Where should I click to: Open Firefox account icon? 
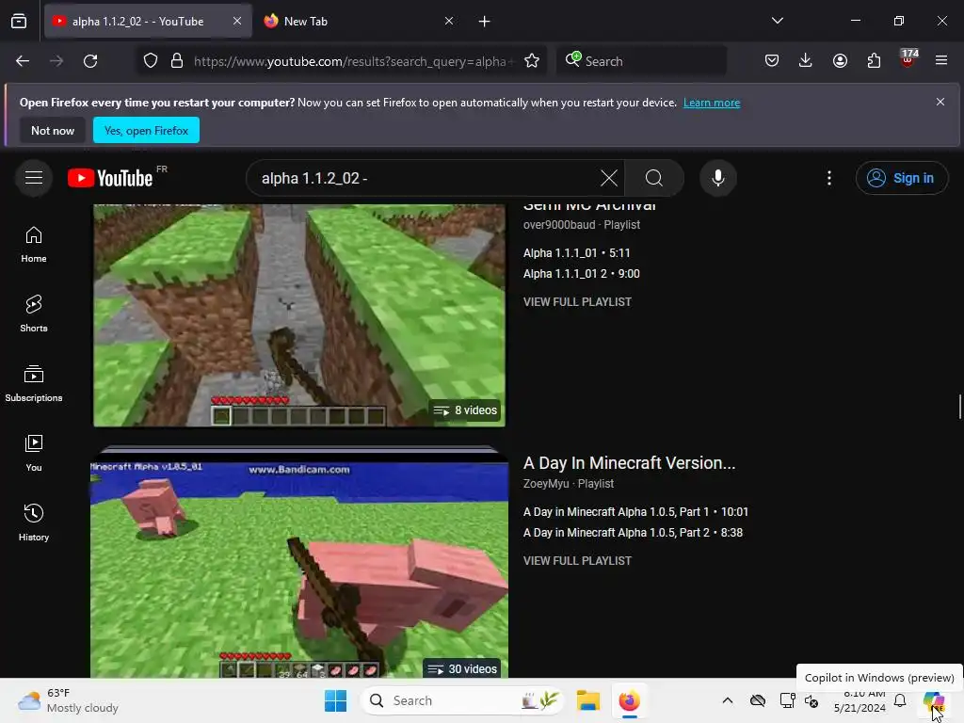point(840,61)
